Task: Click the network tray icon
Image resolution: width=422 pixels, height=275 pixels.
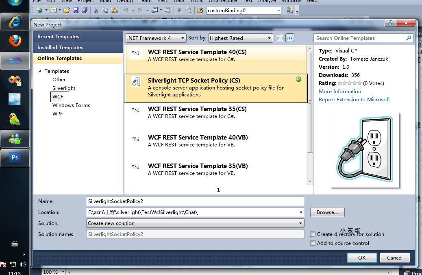Action: [13, 264]
